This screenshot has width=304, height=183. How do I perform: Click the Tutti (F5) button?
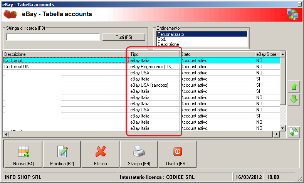124,37
